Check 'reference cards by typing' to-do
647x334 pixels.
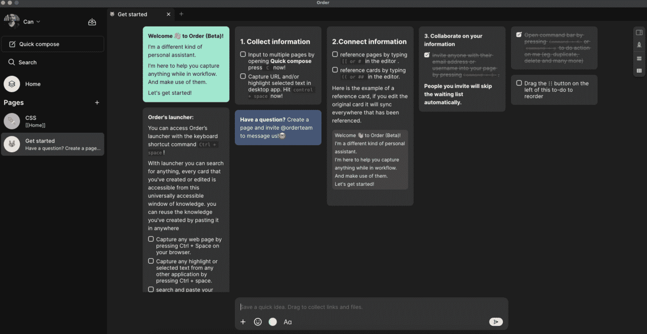(335, 70)
